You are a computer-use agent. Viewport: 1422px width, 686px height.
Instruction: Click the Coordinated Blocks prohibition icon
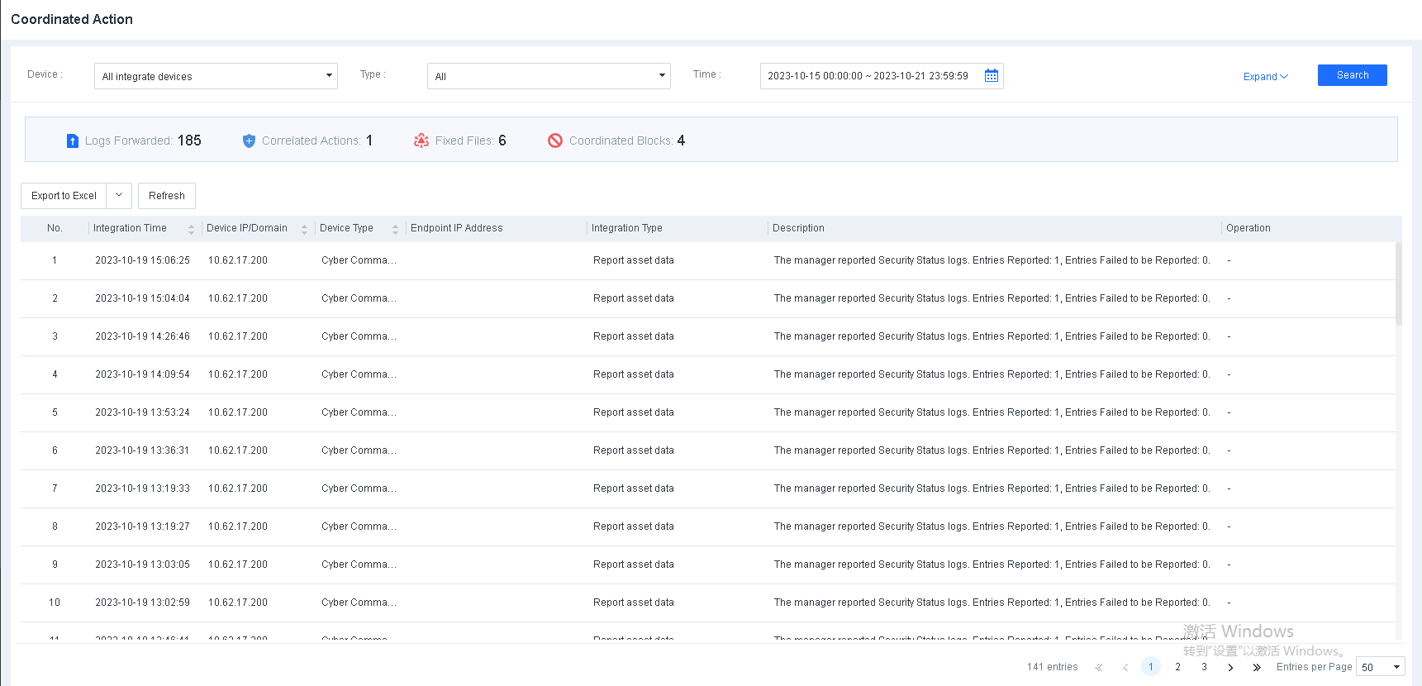[x=555, y=141]
